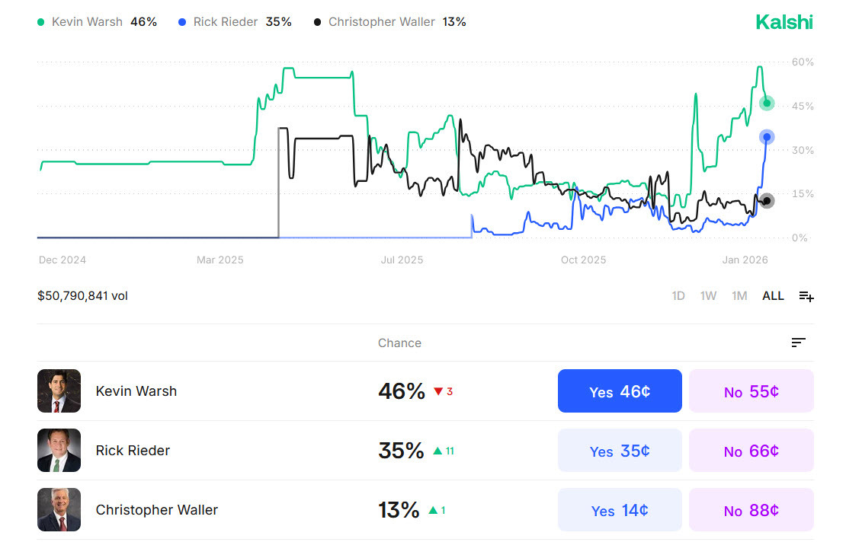The height and width of the screenshot is (542, 846).
Task: Select the 1W time range
Action: point(708,296)
